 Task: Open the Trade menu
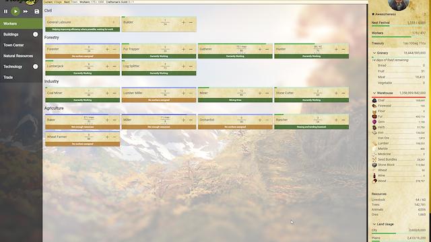[x=21, y=77]
